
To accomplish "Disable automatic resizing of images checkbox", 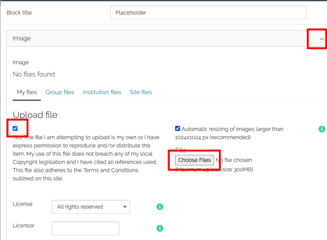I will click(x=178, y=129).
